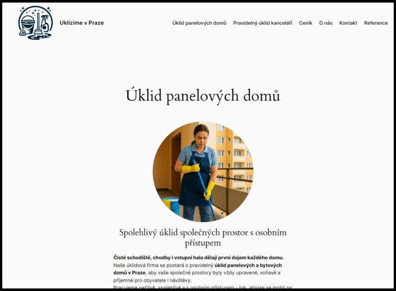Click the Úklid panelových domů main heading
The image size is (396, 291).
pyautogui.click(x=203, y=96)
